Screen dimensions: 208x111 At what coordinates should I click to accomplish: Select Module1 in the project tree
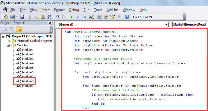28,50
